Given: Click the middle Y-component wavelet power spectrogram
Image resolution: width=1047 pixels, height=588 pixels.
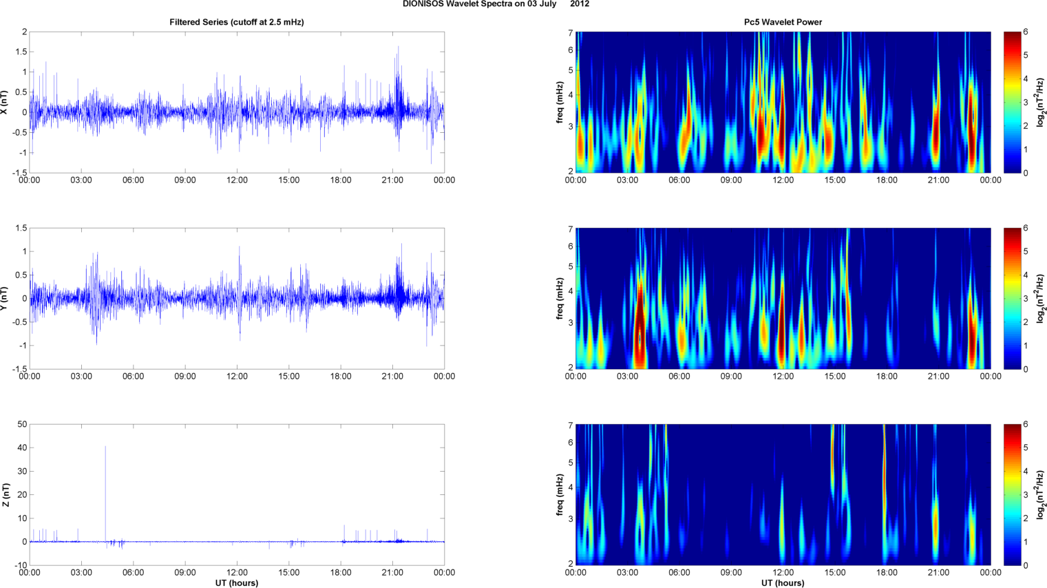Looking at the screenshot, I should point(783,298).
